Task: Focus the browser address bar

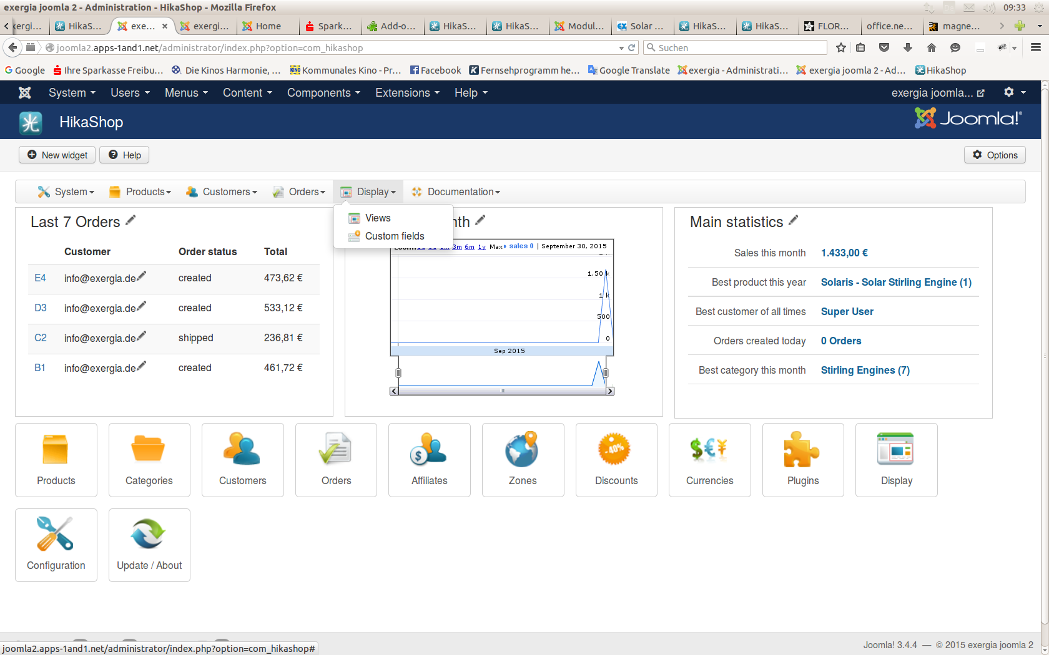Action: point(334,47)
